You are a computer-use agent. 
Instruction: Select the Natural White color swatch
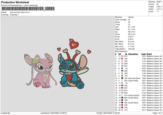(122, 95)
